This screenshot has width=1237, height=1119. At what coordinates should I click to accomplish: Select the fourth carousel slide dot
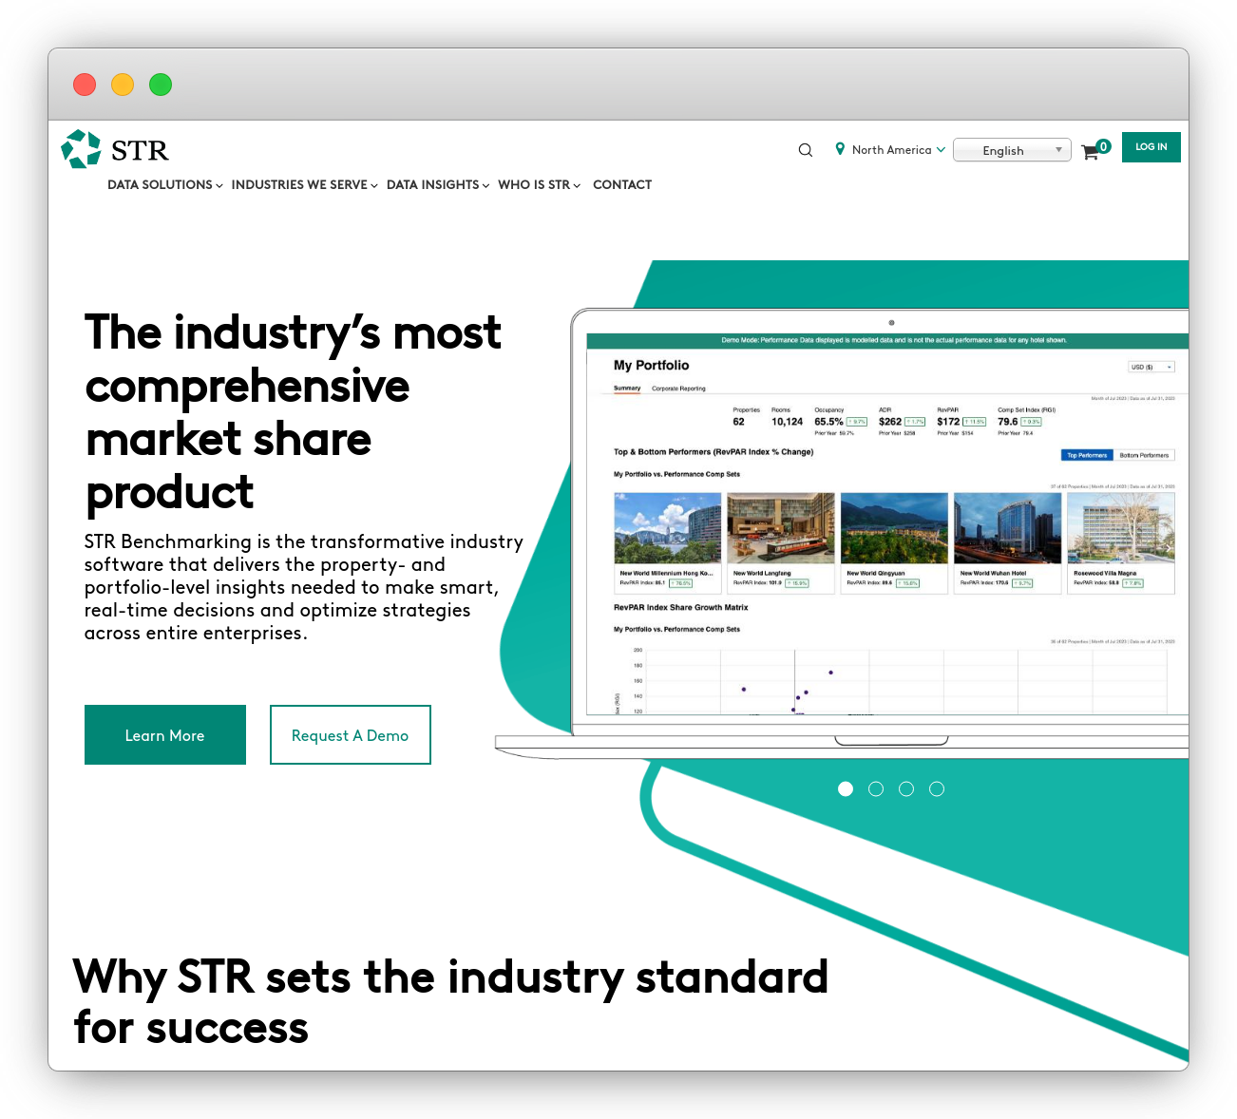(937, 788)
